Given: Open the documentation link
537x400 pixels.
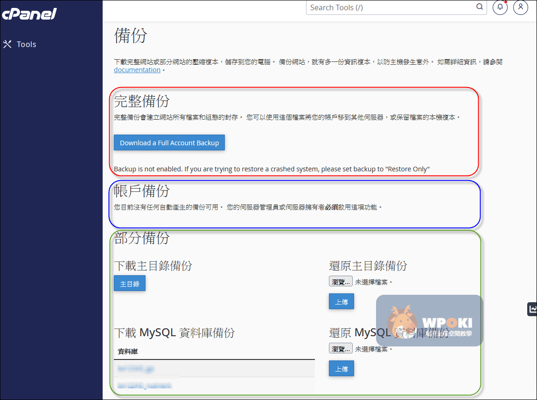Looking at the screenshot, I should (x=137, y=70).
